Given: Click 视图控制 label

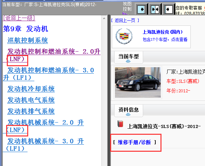Looking at the screenshot, I should coord(127,6).
